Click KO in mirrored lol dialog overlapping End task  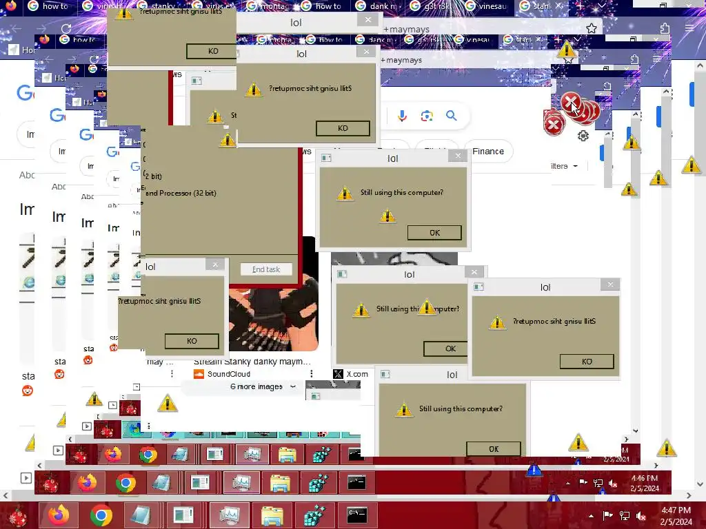point(192,341)
